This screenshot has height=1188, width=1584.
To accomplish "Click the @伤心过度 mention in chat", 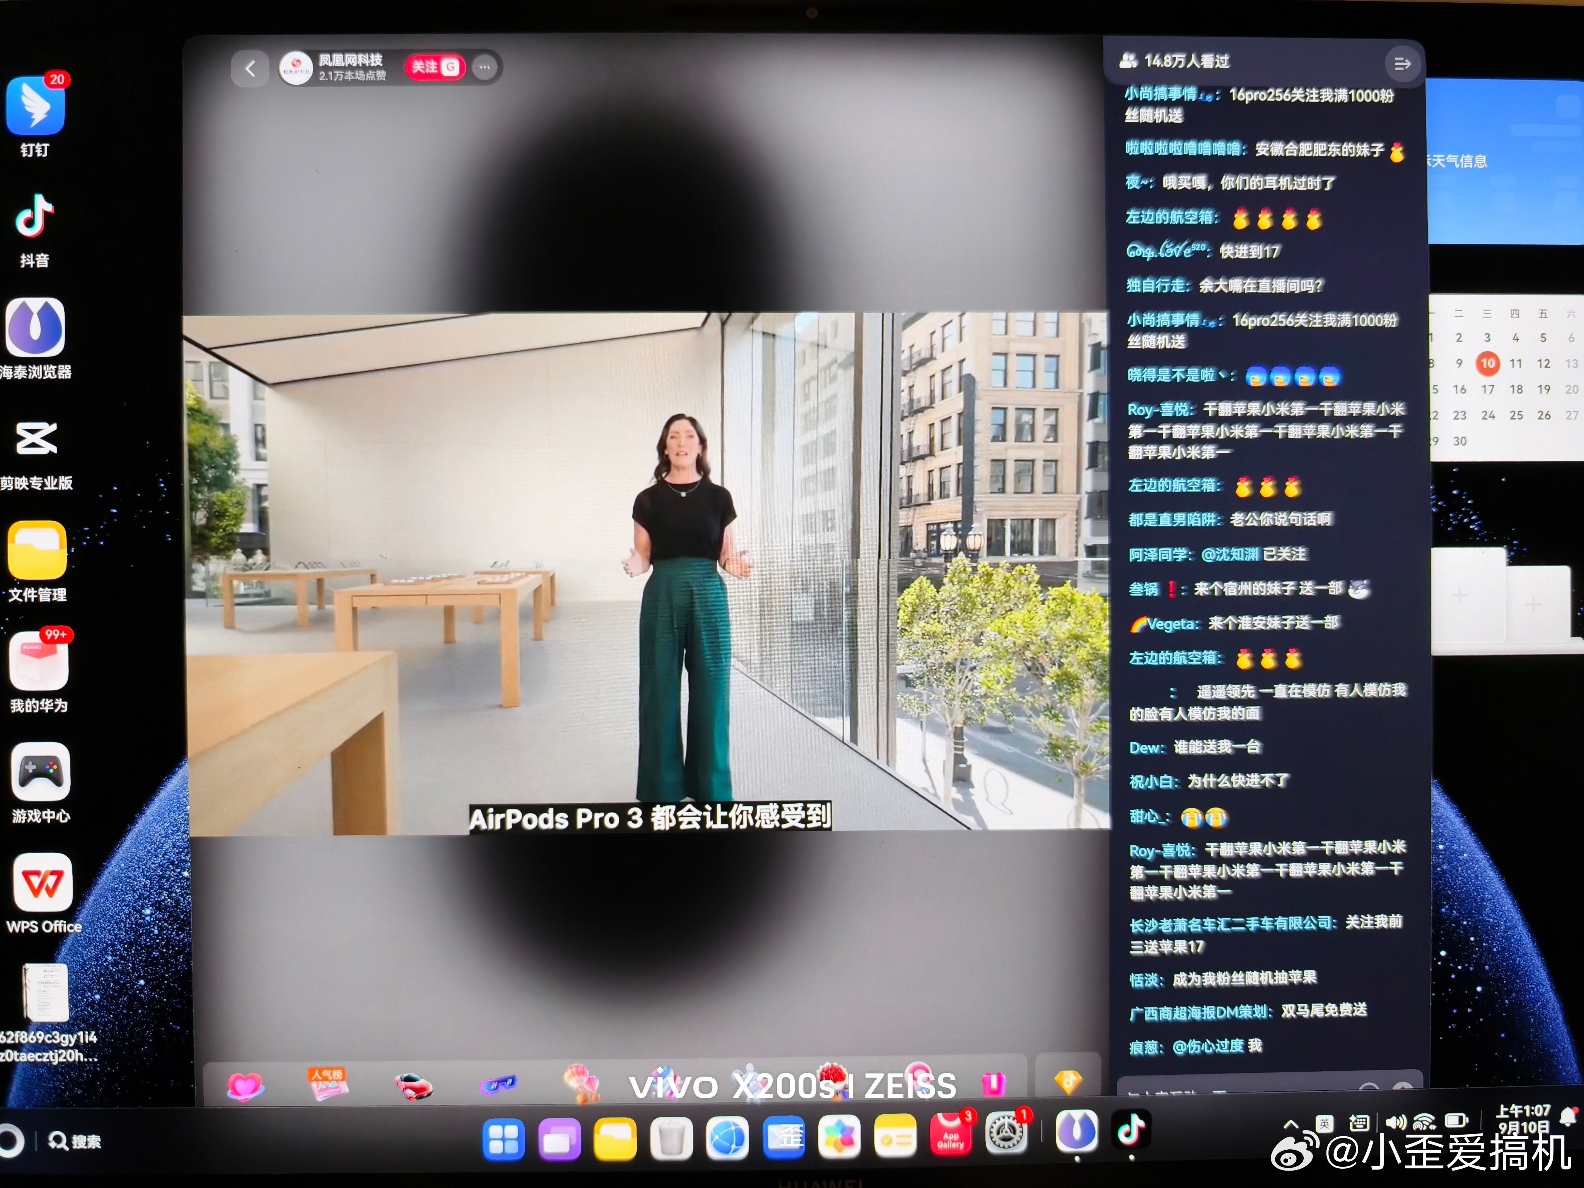I will (1207, 1047).
